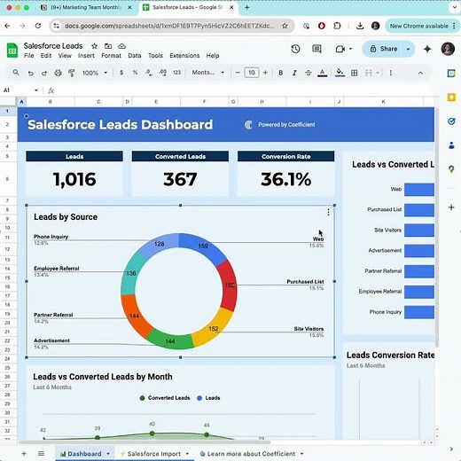
Task: Open Dashboard tab dropdown arrow
Action: (108, 454)
